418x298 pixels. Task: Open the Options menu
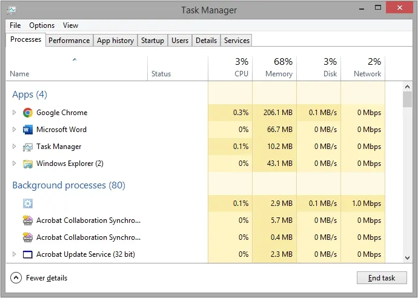(42, 25)
